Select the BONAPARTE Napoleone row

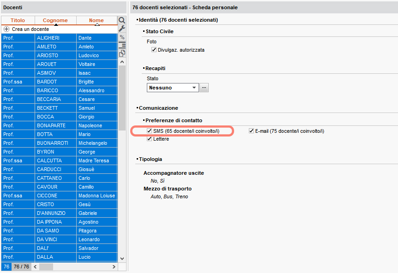click(x=60, y=125)
